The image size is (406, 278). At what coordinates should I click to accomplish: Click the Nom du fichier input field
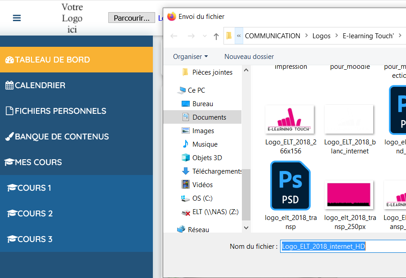(x=343, y=246)
